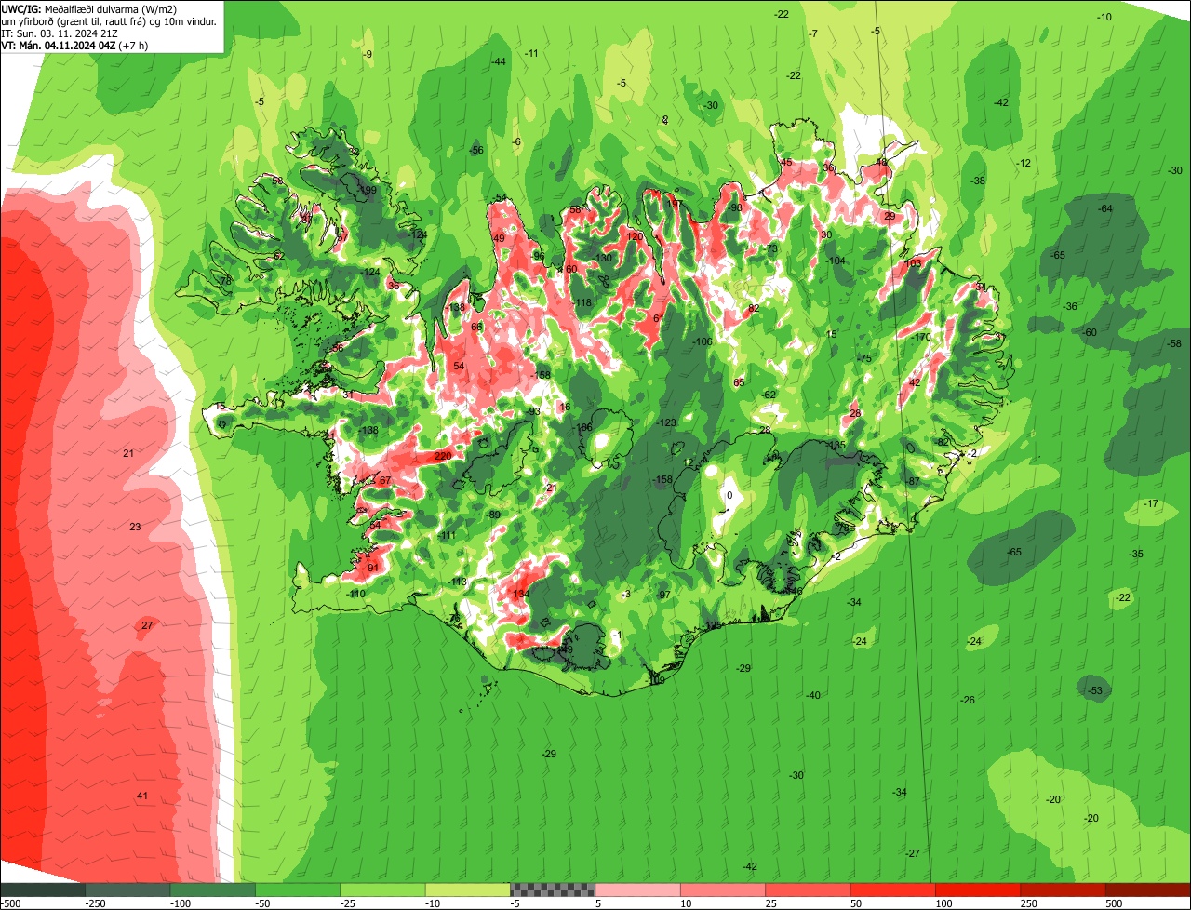Click the map value -89

coord(493,515)
